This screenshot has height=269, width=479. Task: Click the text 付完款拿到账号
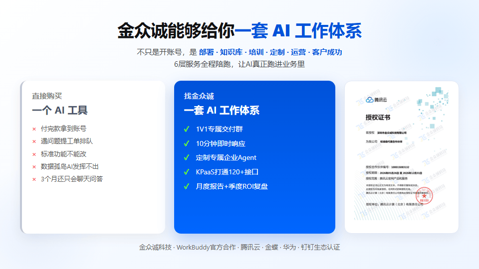click(63, 129)
